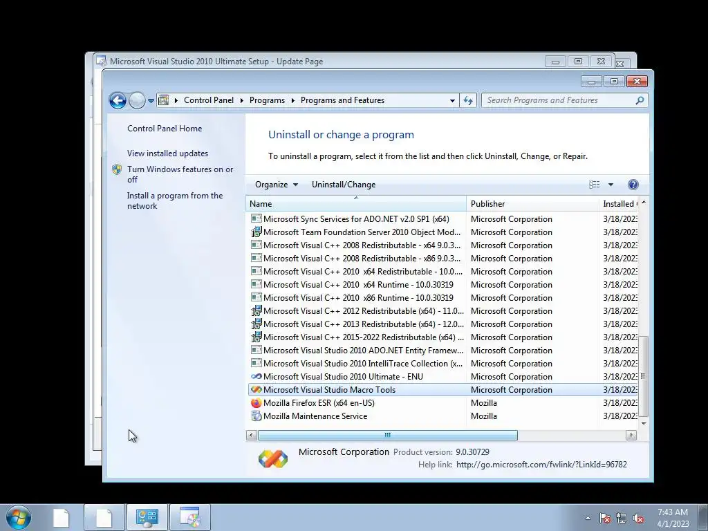708x531 pixels.
Task: Select Control Panel breadcrumb
Action: click(209, 100)
